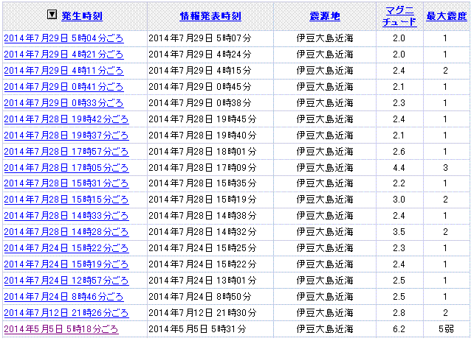Open earthquake 2014年7月29日 0時33分ごろ
Screen dimensions: 474x341
click(x=63, y=103)
